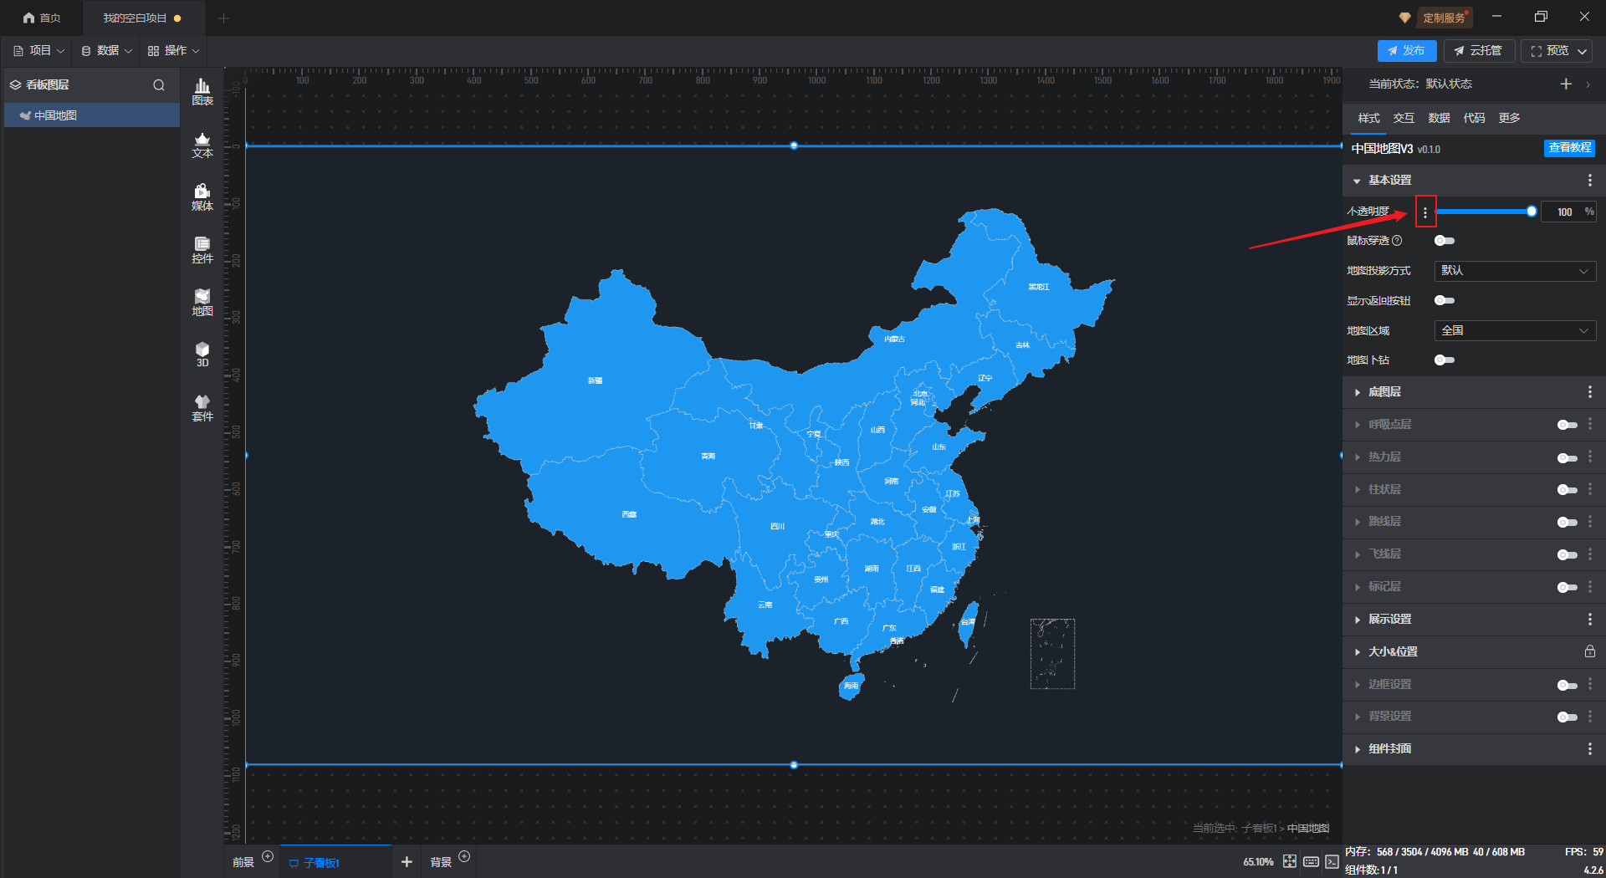This screenshot has height=878, width=1606.
Task: Enable the 热力层 layer
Action: (1568, 457)
